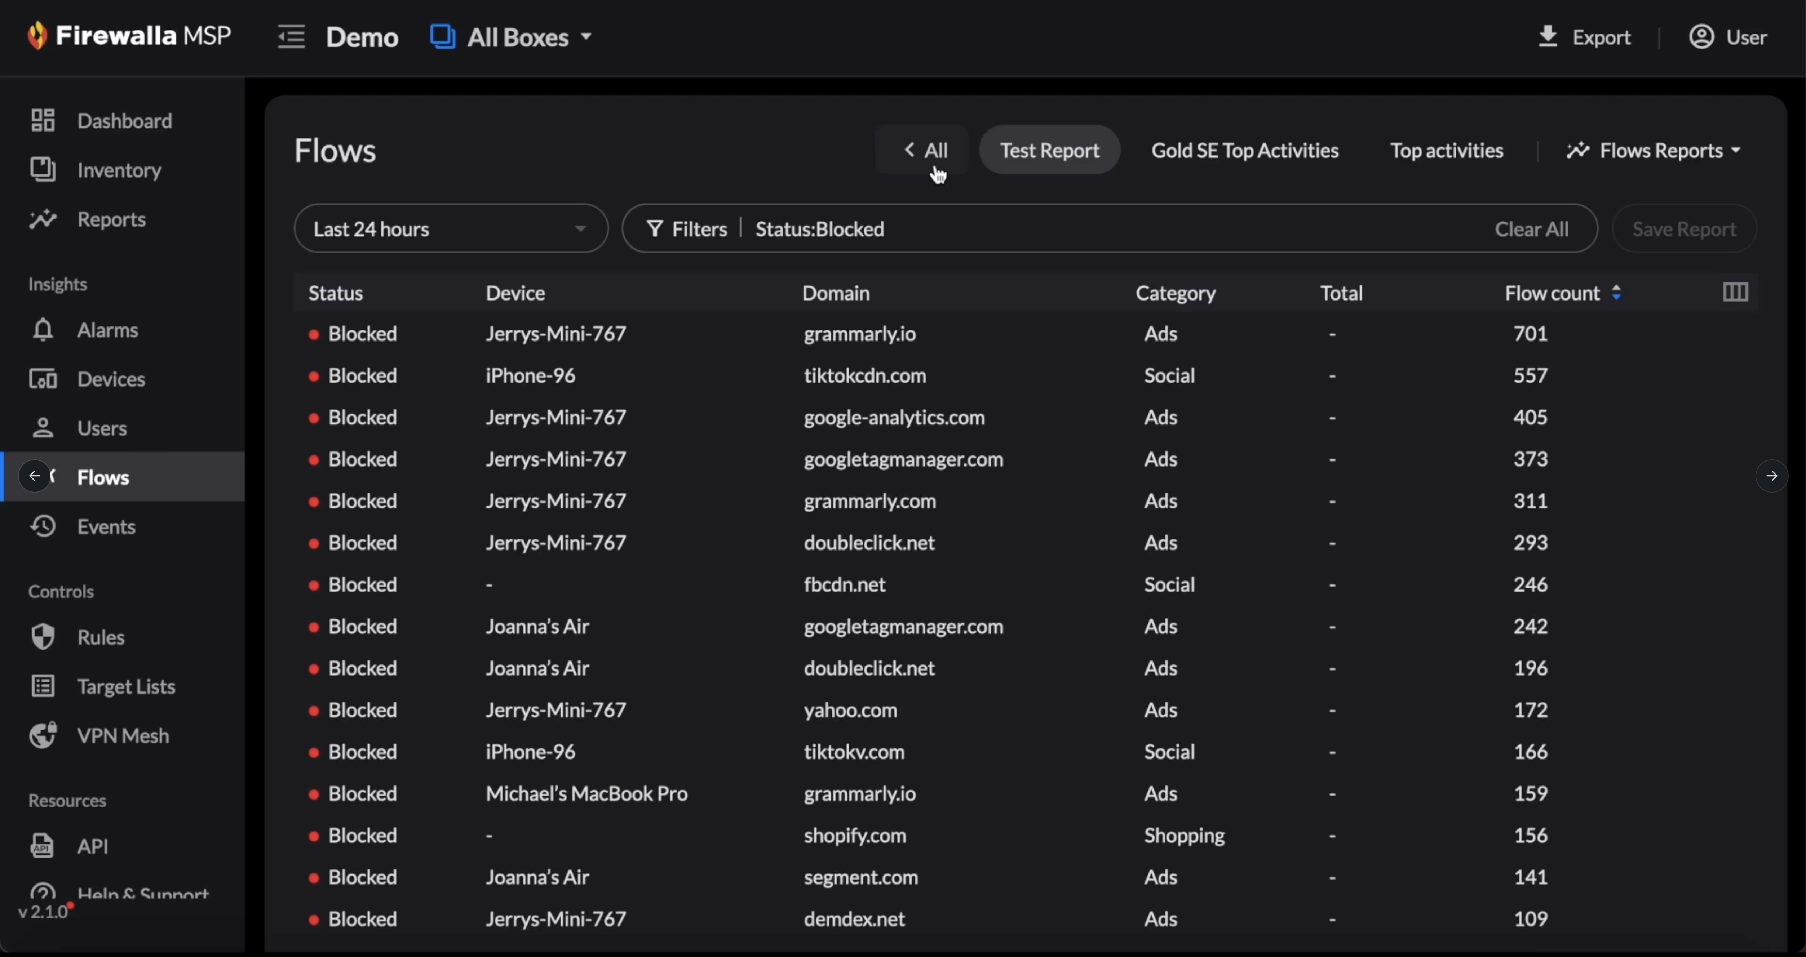Viewport: 1806px width, 957px height.
Task: Click the Status column header
Action: tap(336, 293)
